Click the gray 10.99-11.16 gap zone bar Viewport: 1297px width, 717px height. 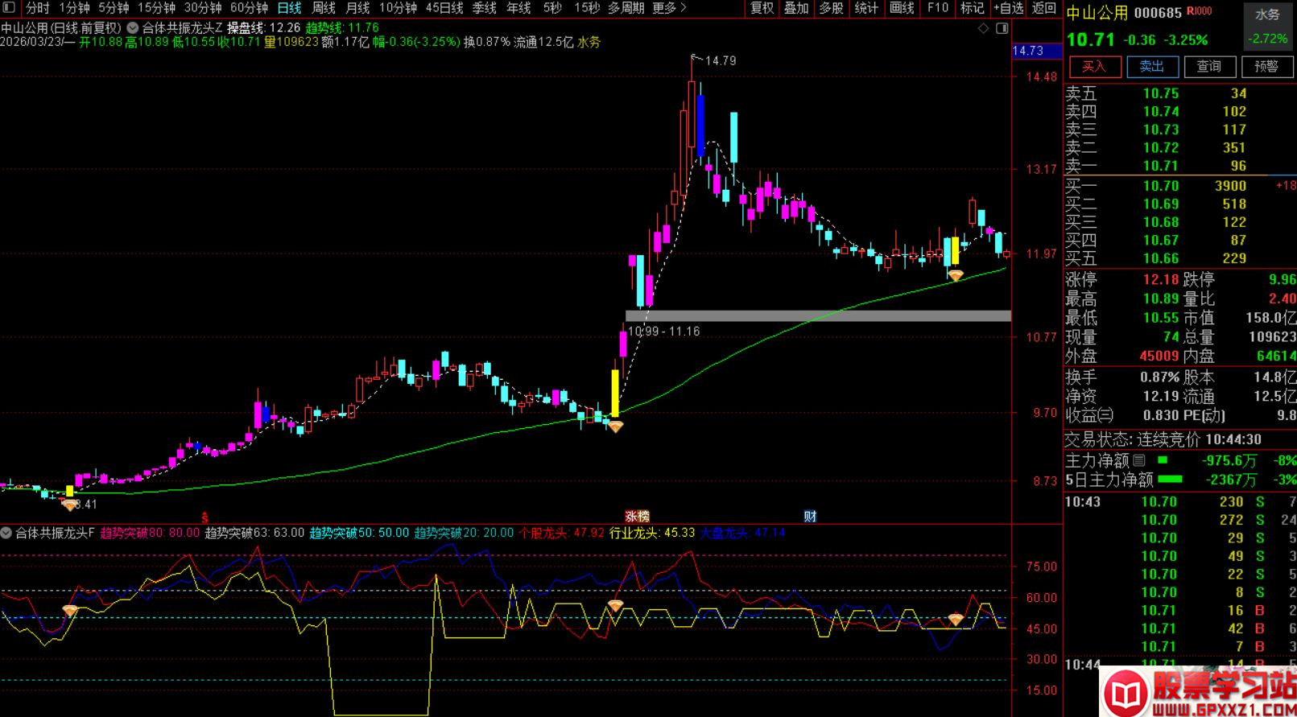(818, 316)
